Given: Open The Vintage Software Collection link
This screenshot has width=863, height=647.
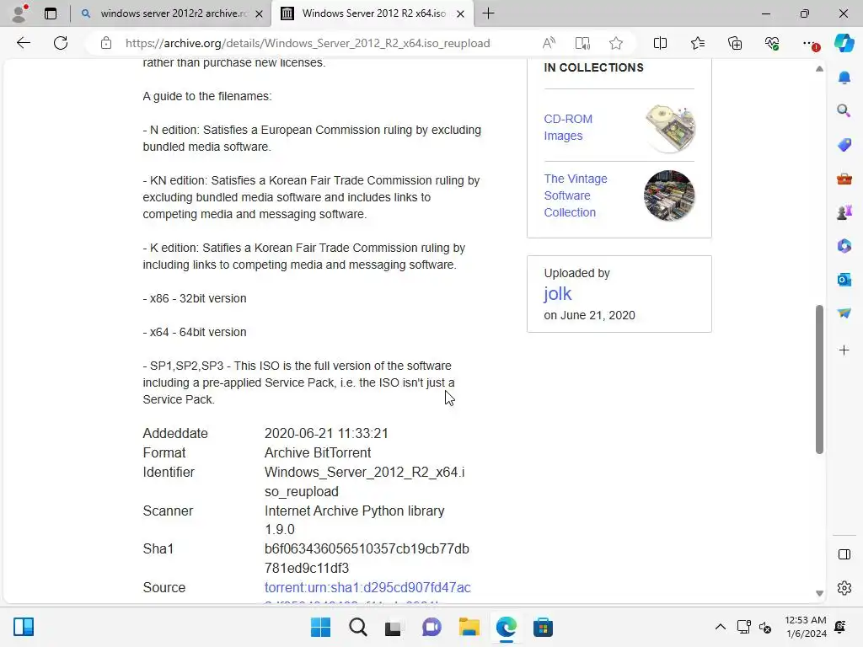Looking at the screenshot, I should (x=576, y=195).
